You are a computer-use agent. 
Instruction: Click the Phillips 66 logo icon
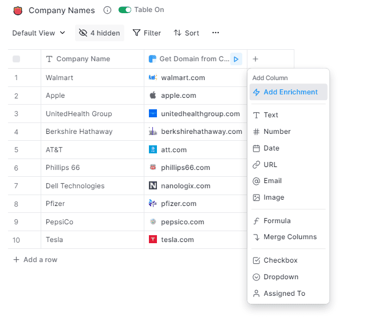(x=153, y=167)
